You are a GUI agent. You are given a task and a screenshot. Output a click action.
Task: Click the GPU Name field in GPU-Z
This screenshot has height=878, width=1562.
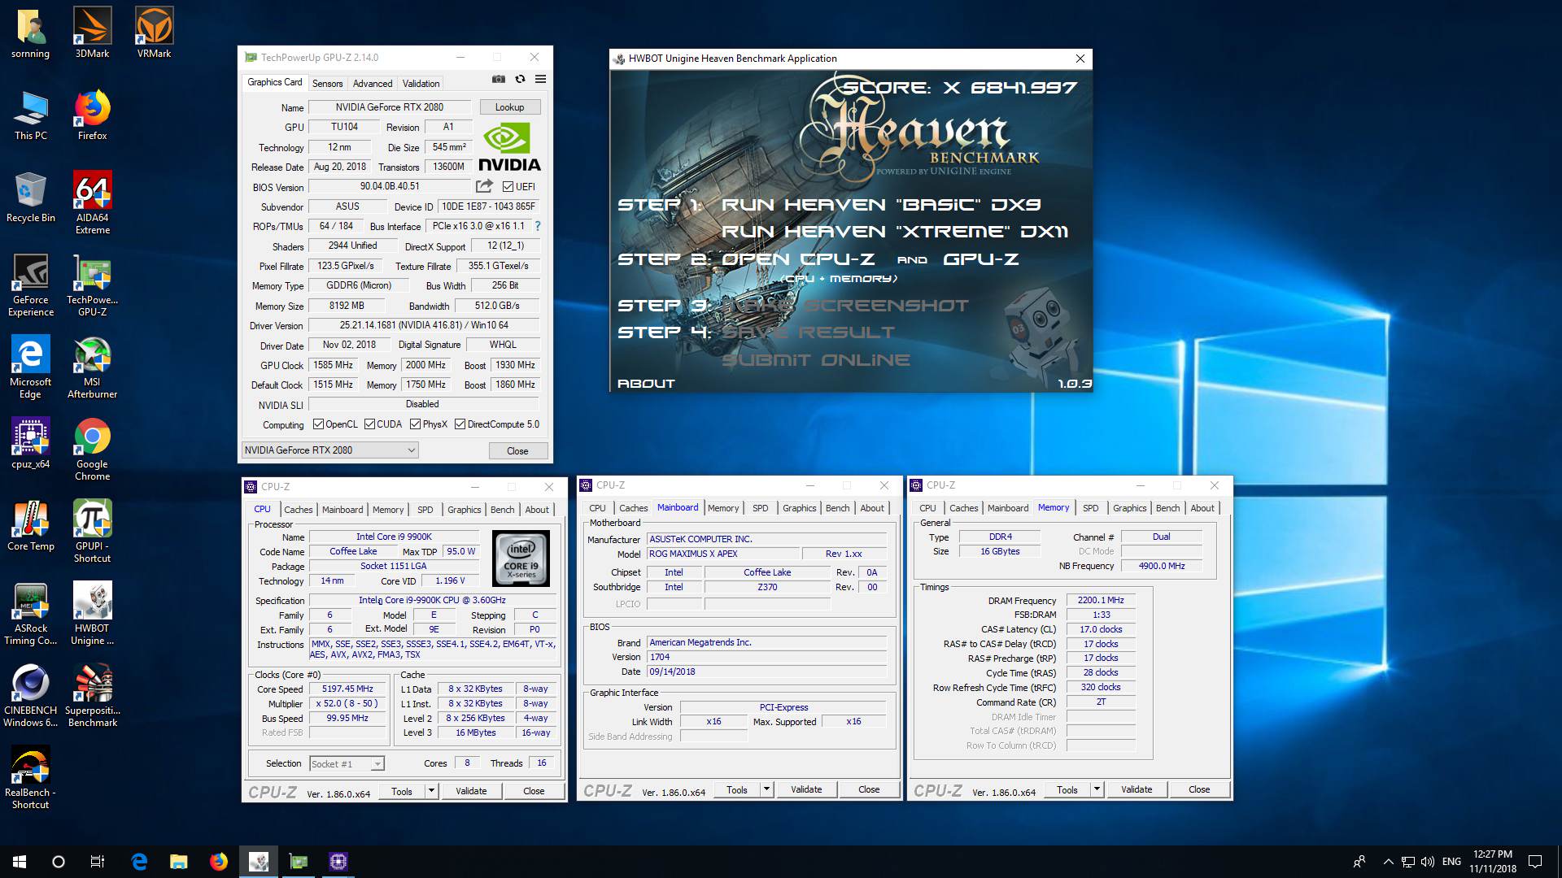pyautogui.click(x=390, y=107)
